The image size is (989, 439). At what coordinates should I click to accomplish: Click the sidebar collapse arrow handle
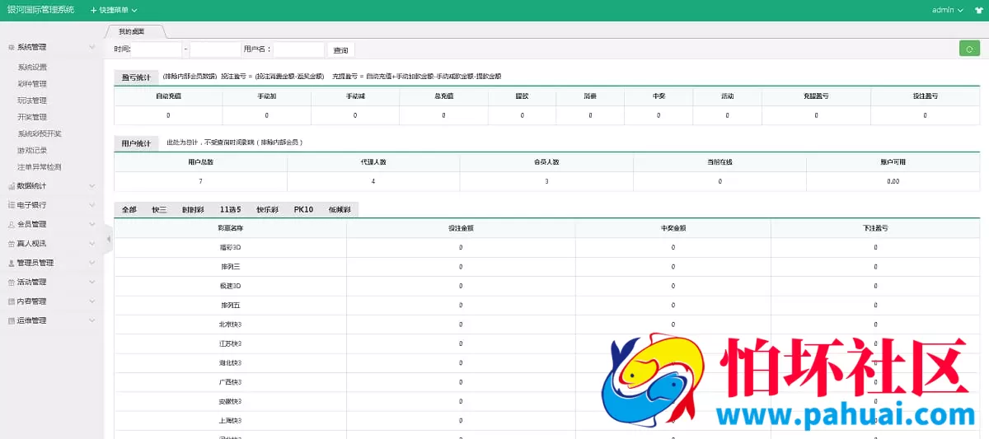point(109,239)
